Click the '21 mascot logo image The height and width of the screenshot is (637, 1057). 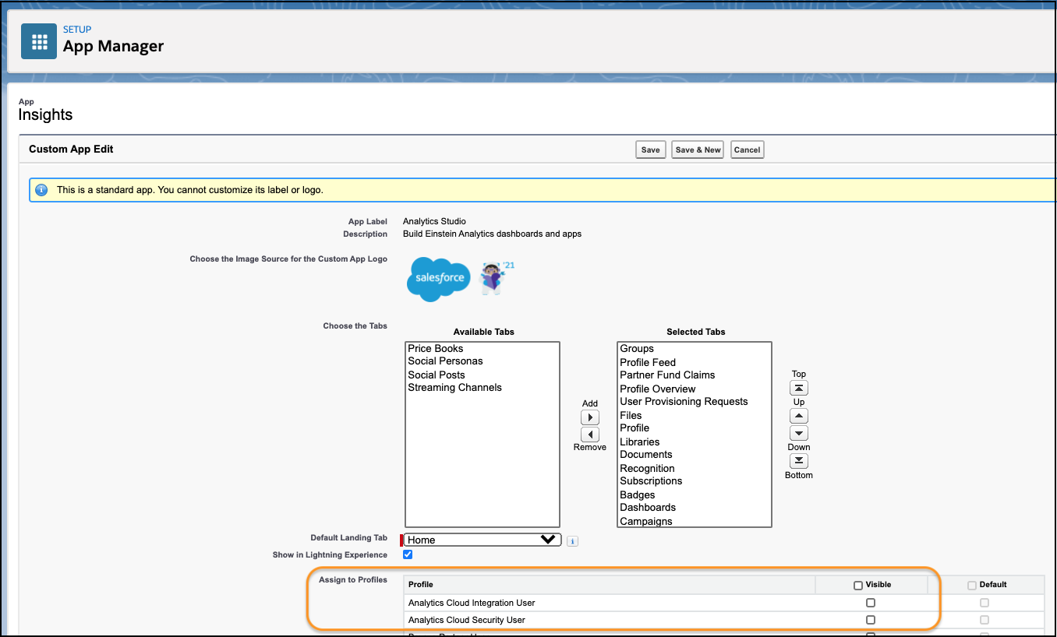[x=496, y=278]
